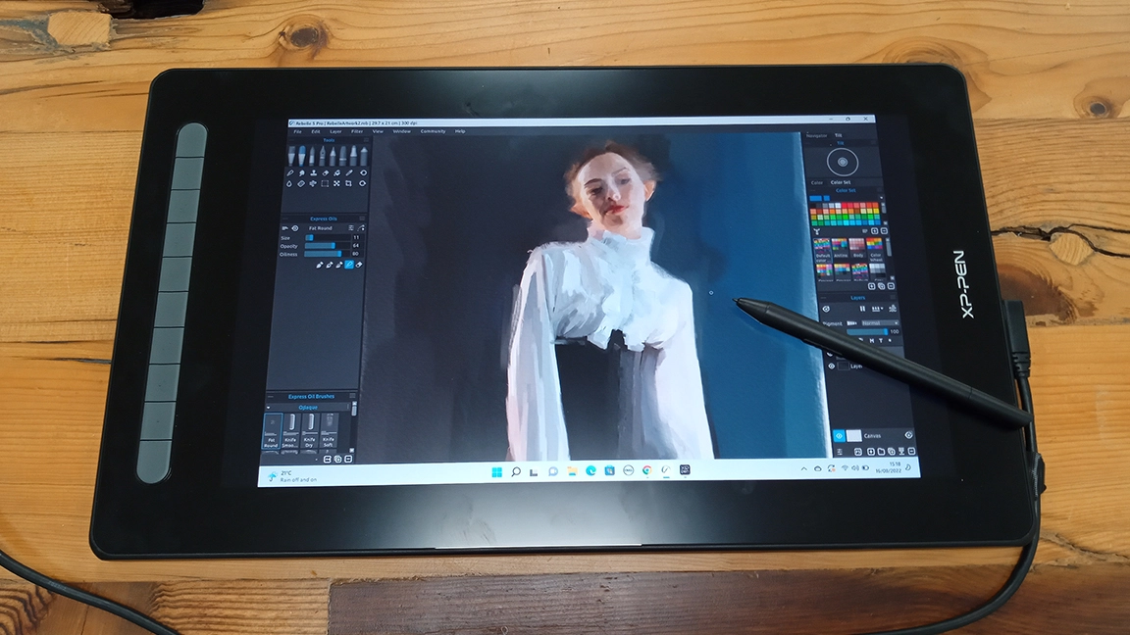The width and height of the screenshot is (1130, 635).
Task: Open the weather widget showing 21°C
Action: [292, 476]
